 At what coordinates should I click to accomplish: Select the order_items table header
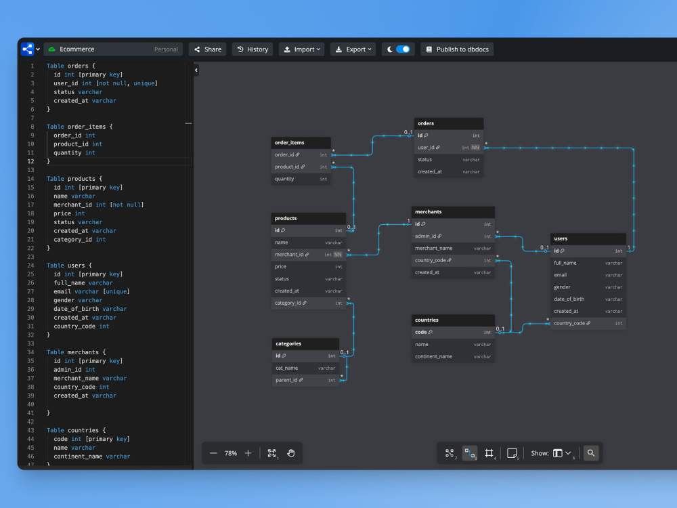point(301,142)
